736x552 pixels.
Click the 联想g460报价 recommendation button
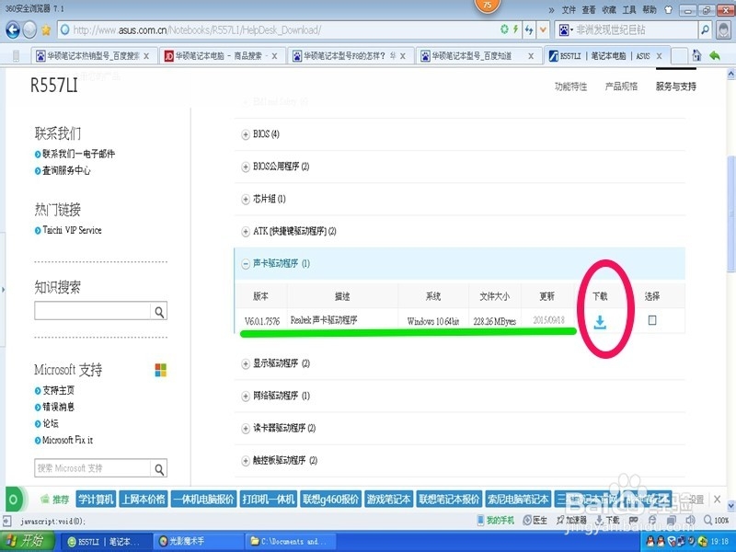coord(330,500)
